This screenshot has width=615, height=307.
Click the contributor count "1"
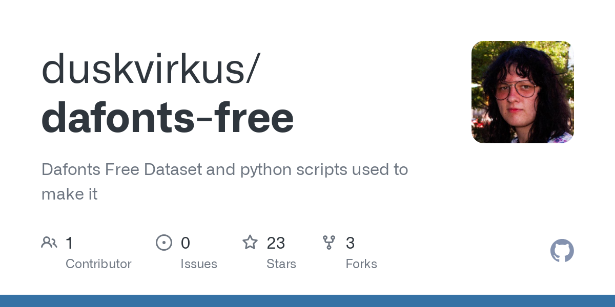click(70, 243)
